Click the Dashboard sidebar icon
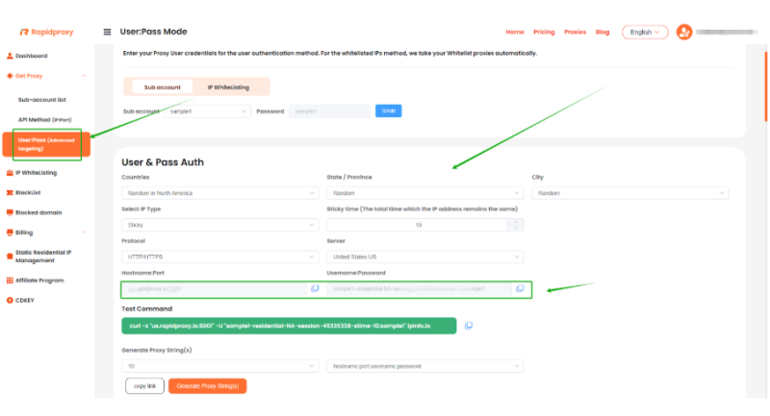 coord(10,56)
